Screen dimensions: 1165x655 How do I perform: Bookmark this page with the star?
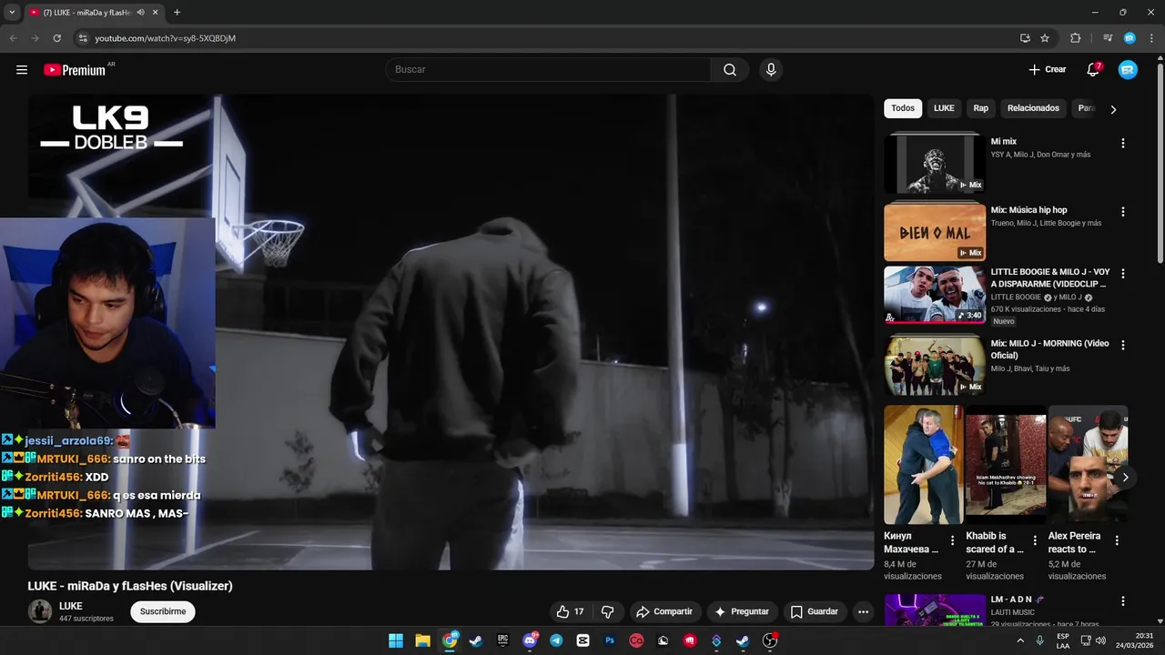(1045, 38)
